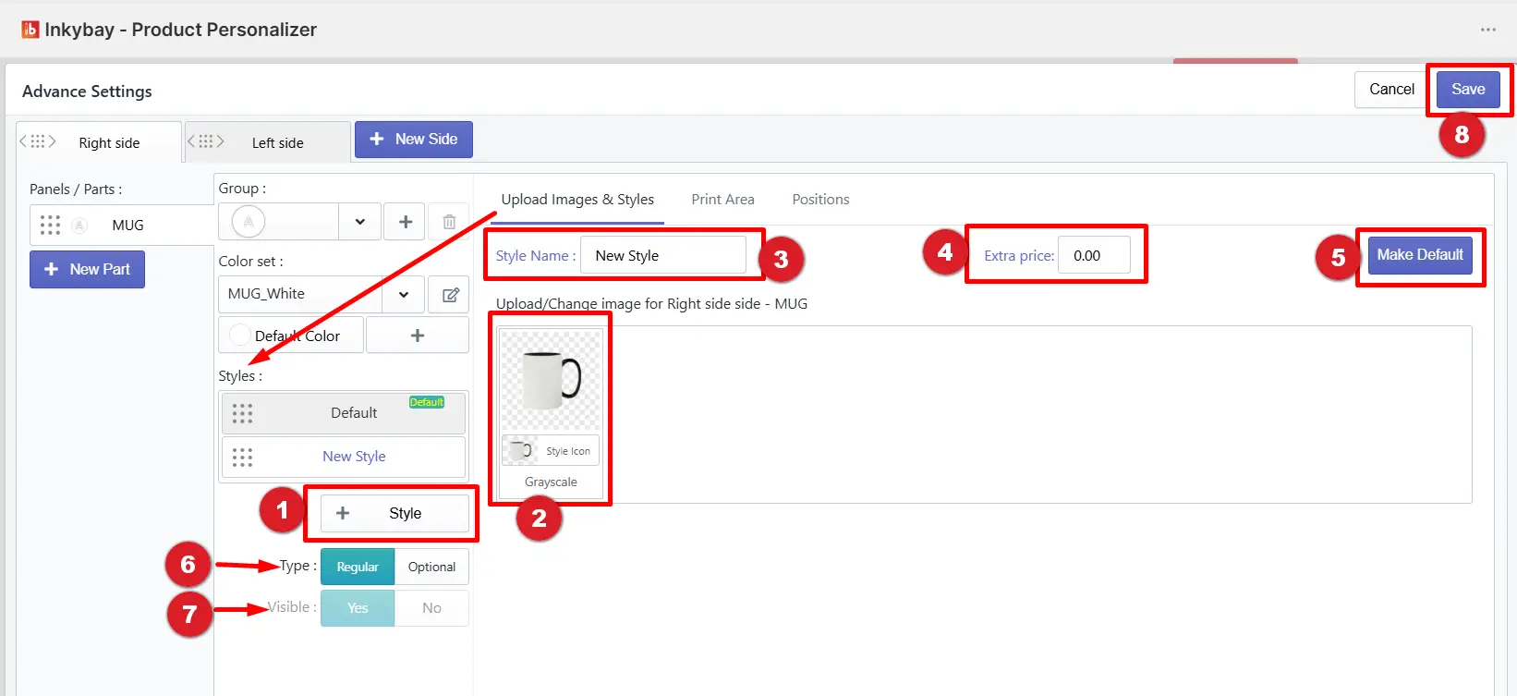Save the advance settings
The width and height of the screenshot is (1517, 696).
click(1468, 90)
